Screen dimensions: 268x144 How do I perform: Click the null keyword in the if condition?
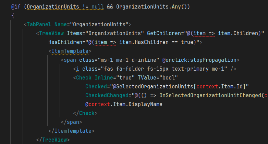(x=93, y=7)
